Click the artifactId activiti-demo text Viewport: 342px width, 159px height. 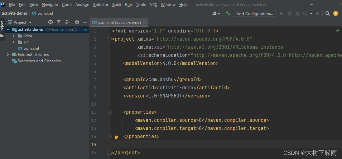click(x=175, y=88)
